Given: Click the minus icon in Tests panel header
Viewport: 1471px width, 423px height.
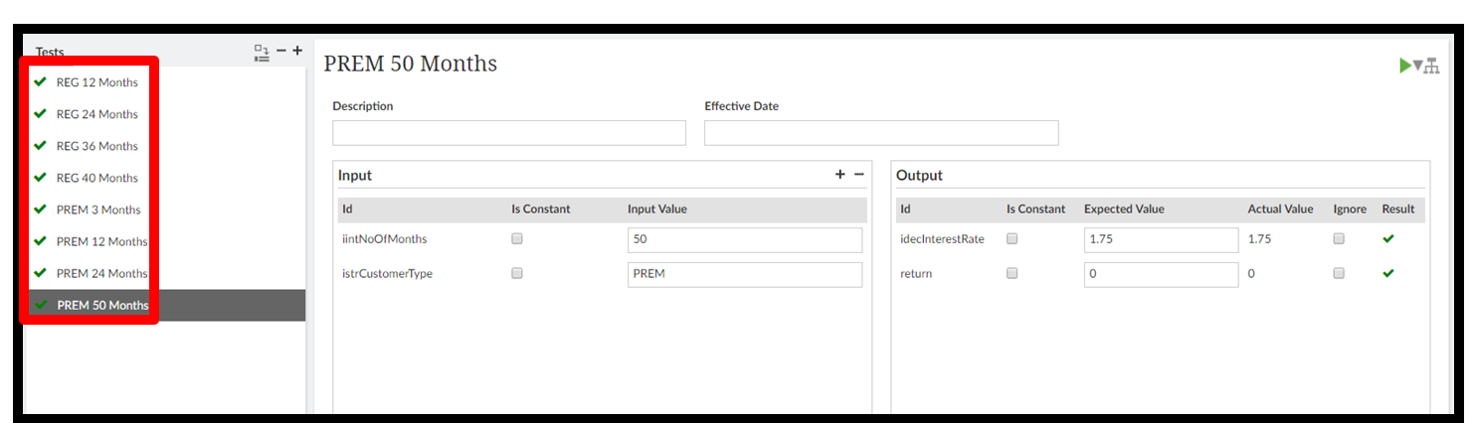Looking at the screenshot, I should (x=281, y=50).
